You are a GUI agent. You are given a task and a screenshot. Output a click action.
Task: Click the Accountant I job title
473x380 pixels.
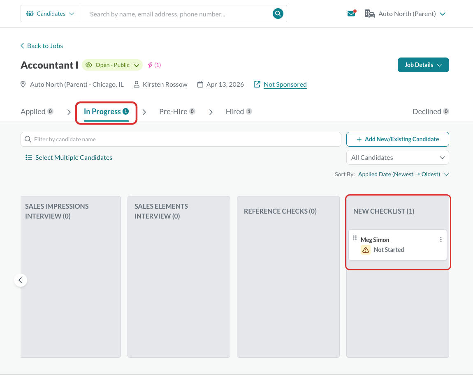tap(49, 65)
